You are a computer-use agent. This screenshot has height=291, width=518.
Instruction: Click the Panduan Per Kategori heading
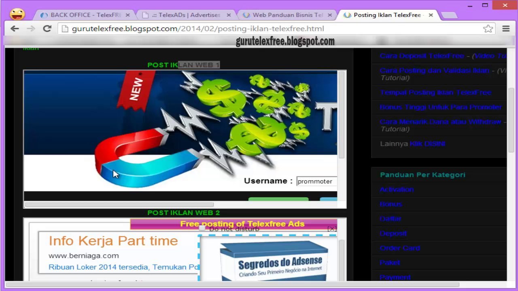point(422,175)
